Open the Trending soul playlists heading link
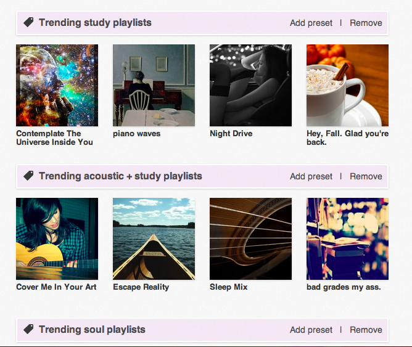 (92, 330)
